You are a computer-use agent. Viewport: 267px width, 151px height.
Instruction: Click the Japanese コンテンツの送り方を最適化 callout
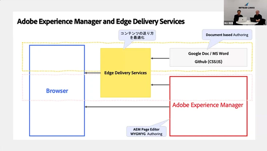coord(137,35)
